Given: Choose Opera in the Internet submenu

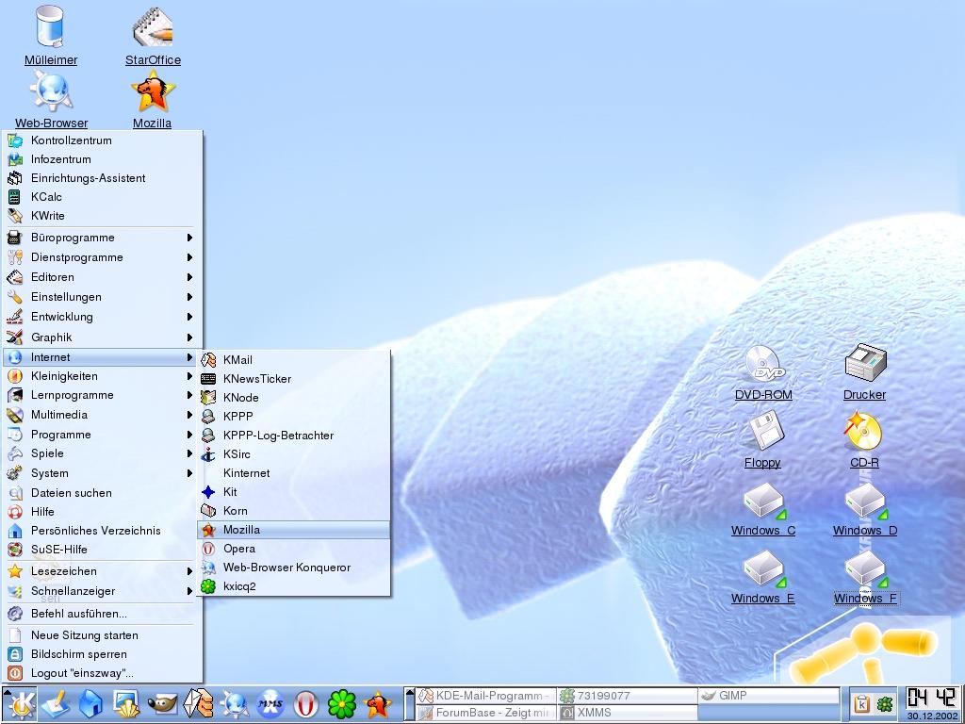Looking at the screenshot, I should click(x=294, y=549).
